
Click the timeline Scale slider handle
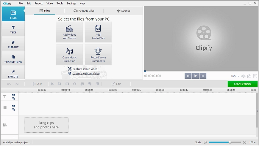(x=230, y=142)
